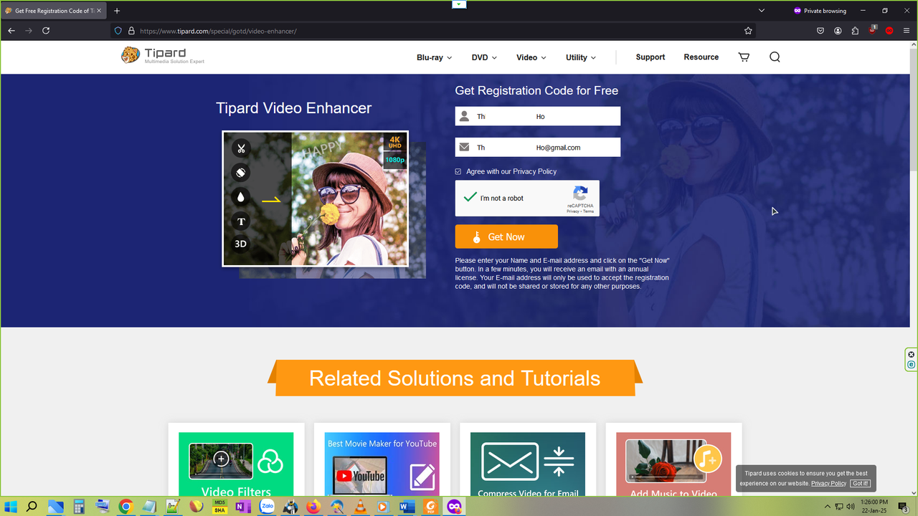Click the Related Solutions and Tutorials banner

(x=455, y=378)
